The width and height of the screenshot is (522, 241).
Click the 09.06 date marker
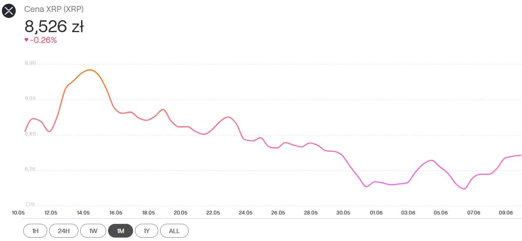click(x=505, y=213)
